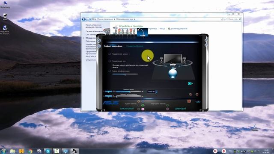Open the Эффект микрофона tab
Viewport: 274px width, 154px height.
(x=113, y=46)
